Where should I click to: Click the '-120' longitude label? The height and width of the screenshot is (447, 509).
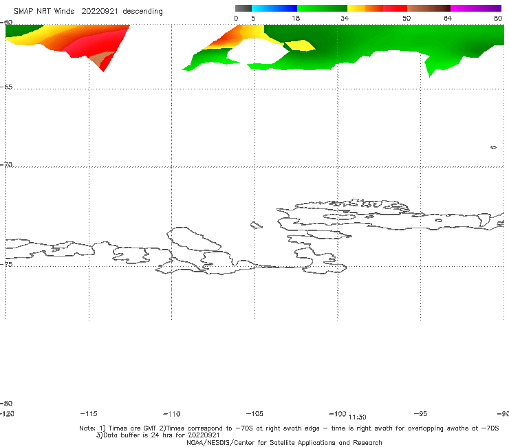pyautogui.click(x=7, y=413)
